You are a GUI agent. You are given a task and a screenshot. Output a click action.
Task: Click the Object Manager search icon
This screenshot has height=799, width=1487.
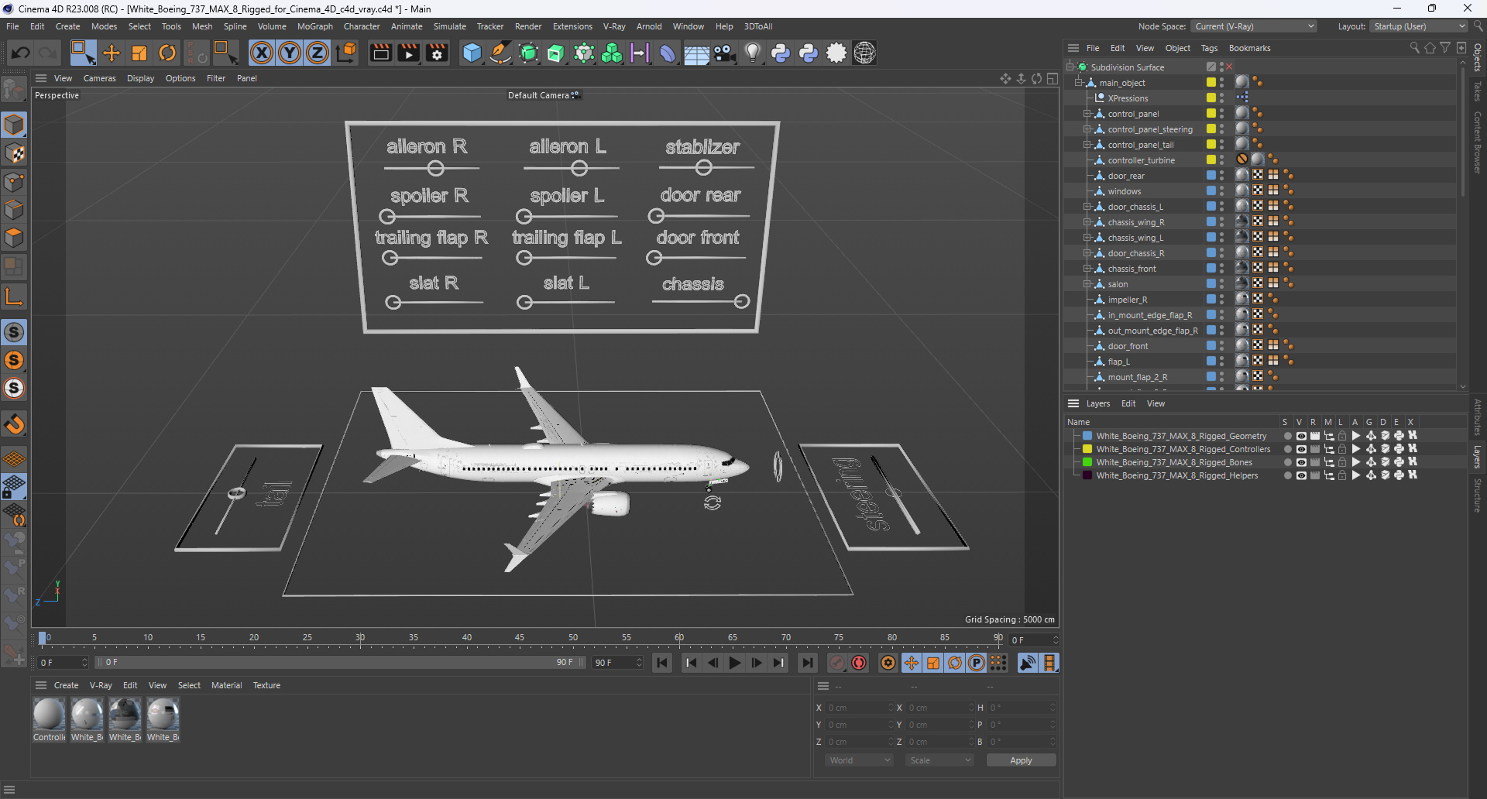click(x=1414, y=48)
